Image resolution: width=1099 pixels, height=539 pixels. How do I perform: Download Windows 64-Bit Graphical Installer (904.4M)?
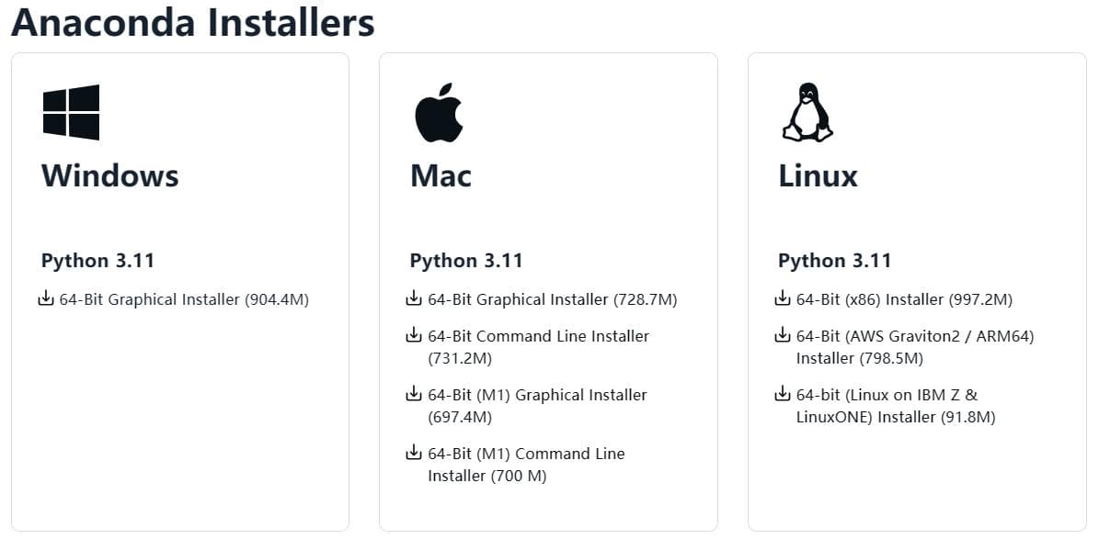point(184,299)
